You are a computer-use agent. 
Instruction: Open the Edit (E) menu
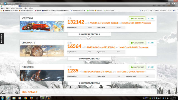click(x=8, y=8)
